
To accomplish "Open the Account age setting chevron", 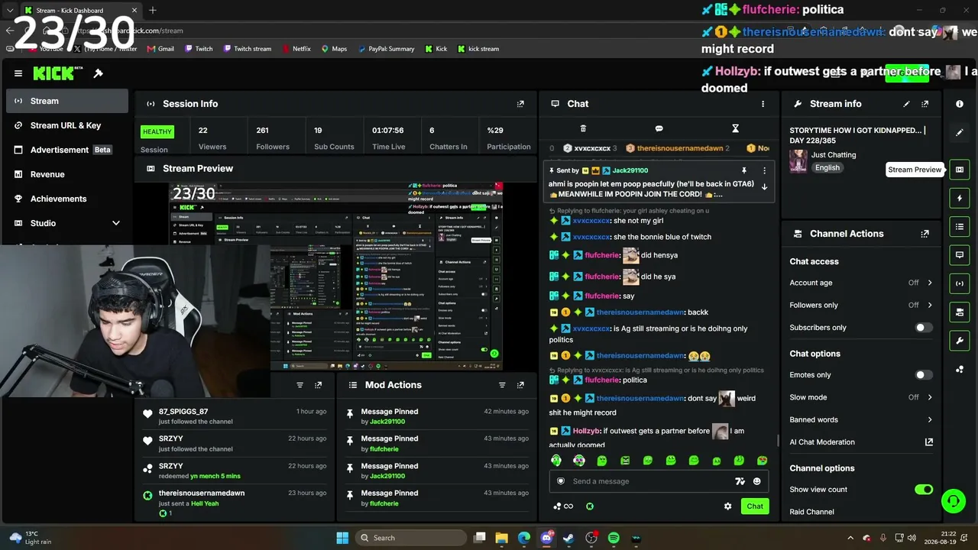I will tap(930, 283).
